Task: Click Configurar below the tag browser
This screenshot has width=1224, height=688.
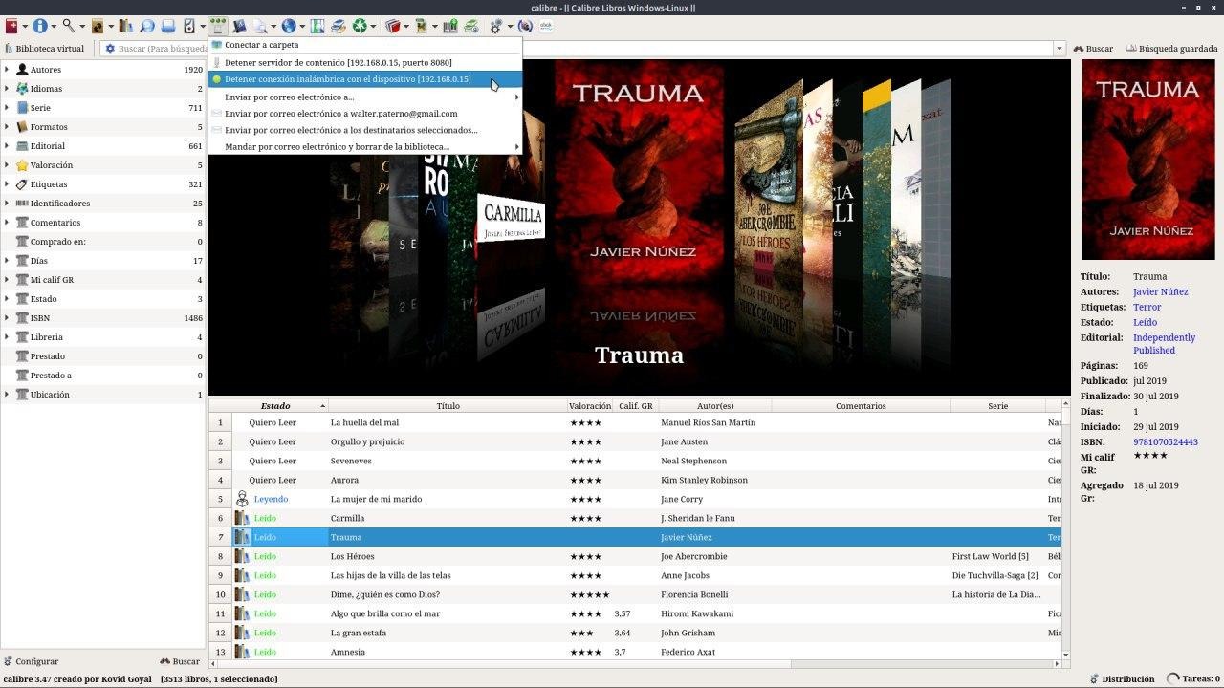Action: pyautogui.click(x=31, y=661)
